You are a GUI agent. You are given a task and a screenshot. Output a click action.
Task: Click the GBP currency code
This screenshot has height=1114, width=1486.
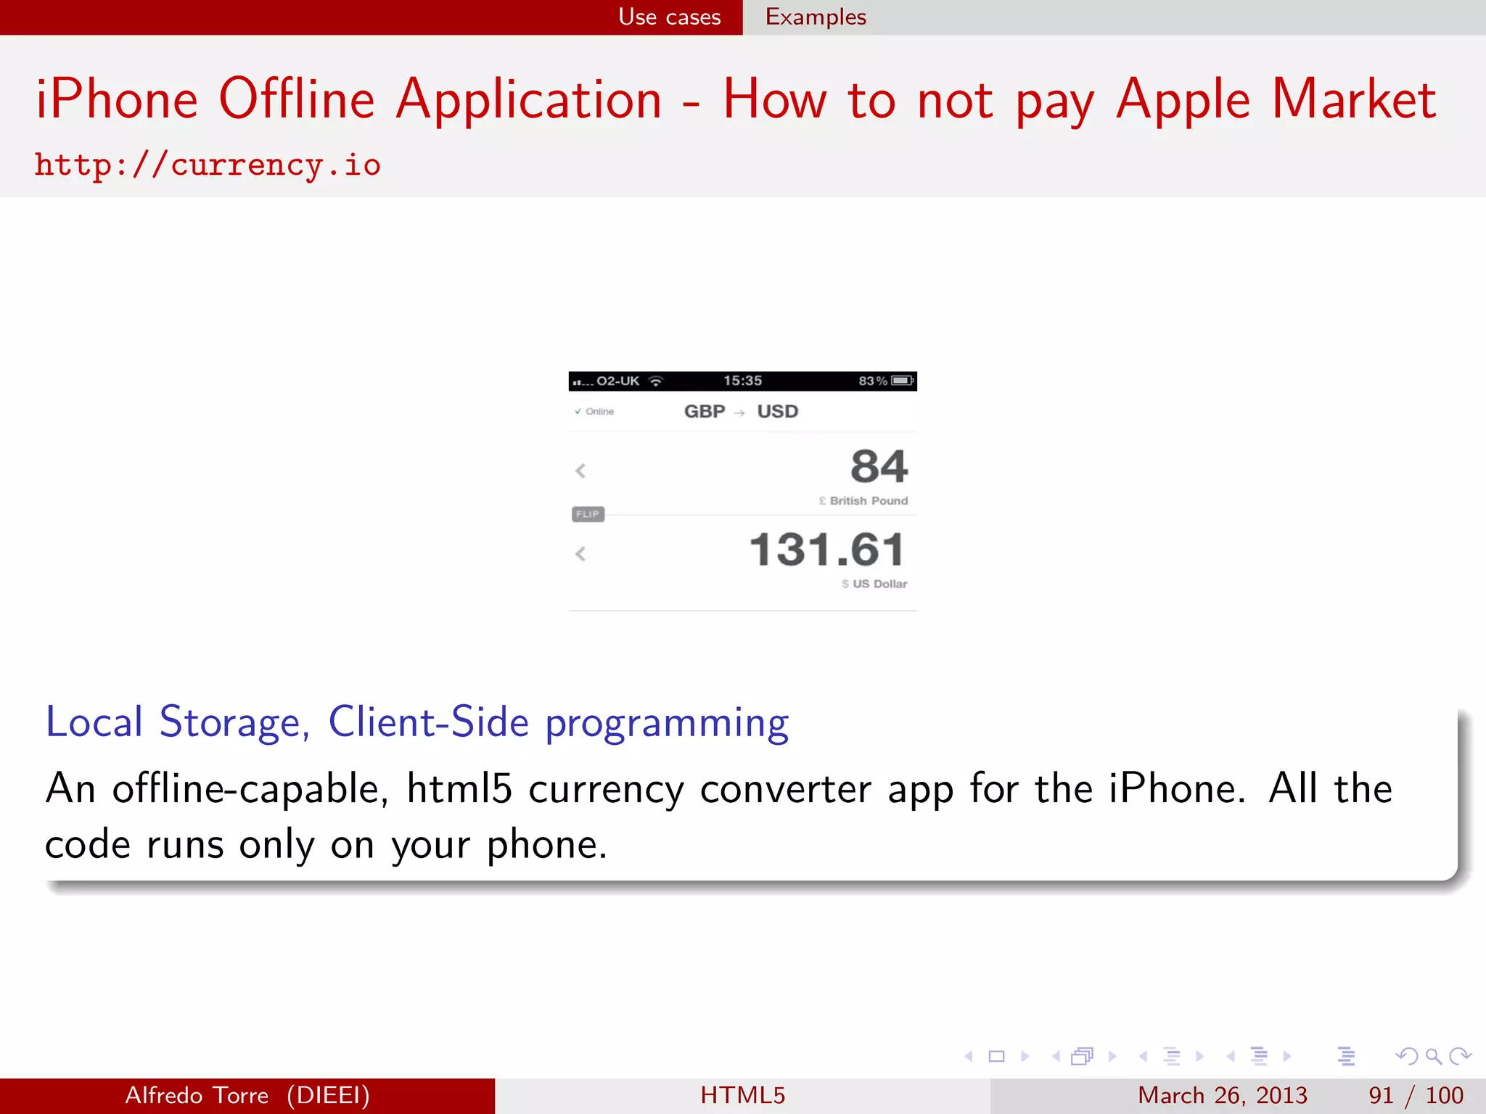(705, 411)
